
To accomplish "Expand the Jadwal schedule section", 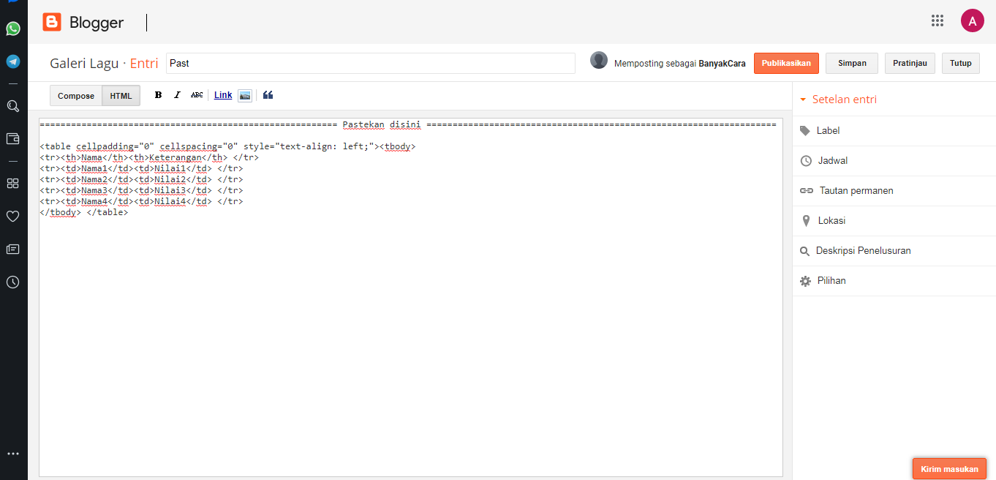I will 894,160.
